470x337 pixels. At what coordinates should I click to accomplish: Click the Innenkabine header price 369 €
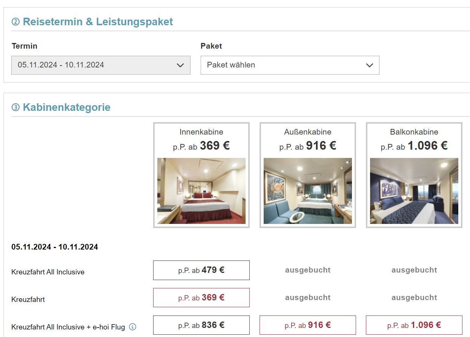(215, 146)
